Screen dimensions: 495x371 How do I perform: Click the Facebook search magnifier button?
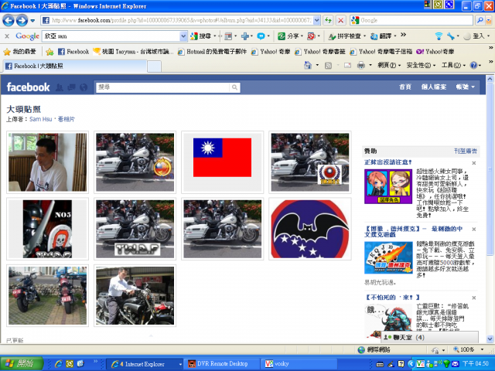(234, 87)
